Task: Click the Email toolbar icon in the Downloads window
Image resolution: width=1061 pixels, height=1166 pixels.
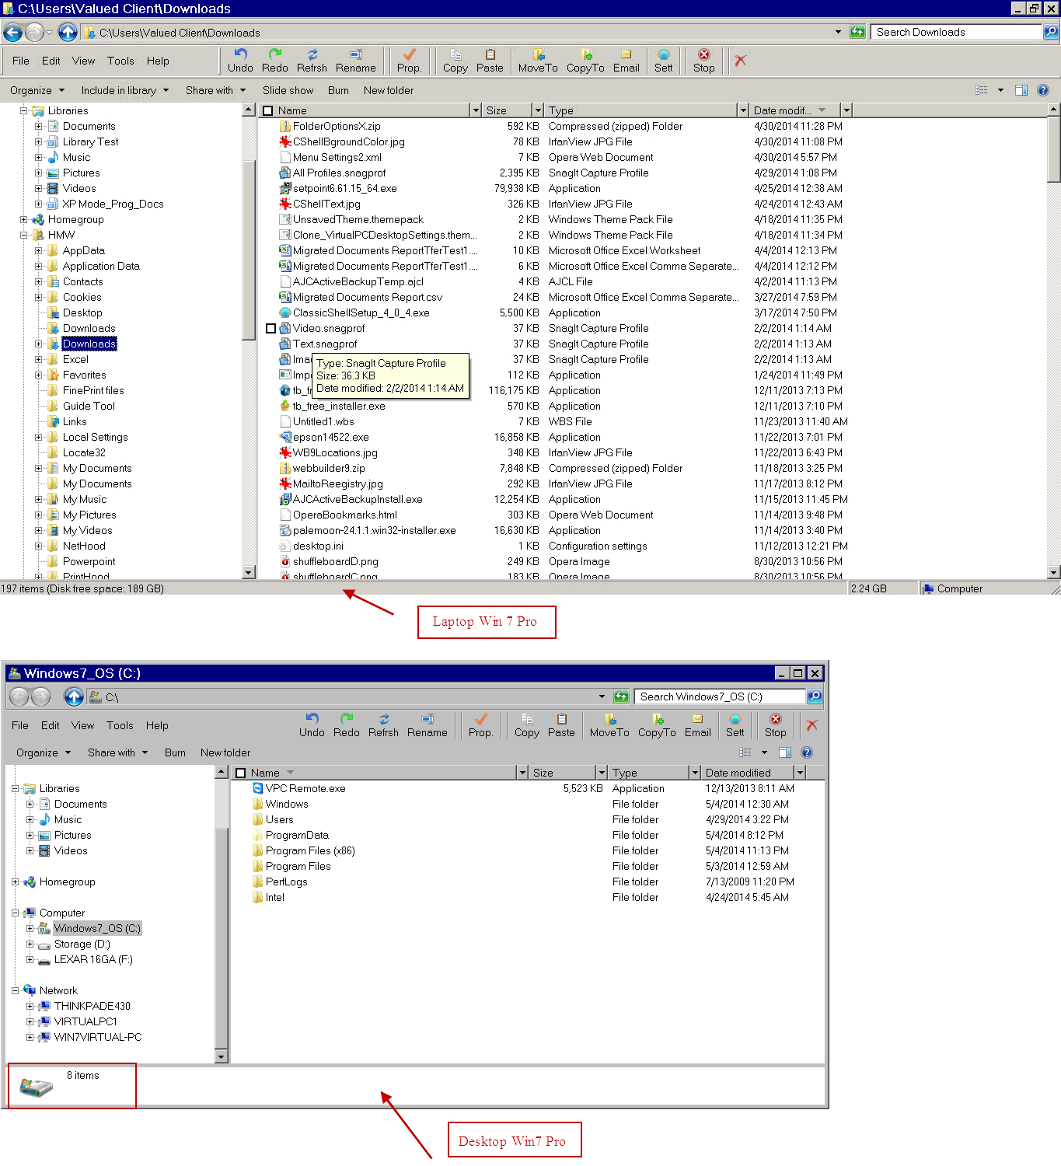Action: point(626,55)
